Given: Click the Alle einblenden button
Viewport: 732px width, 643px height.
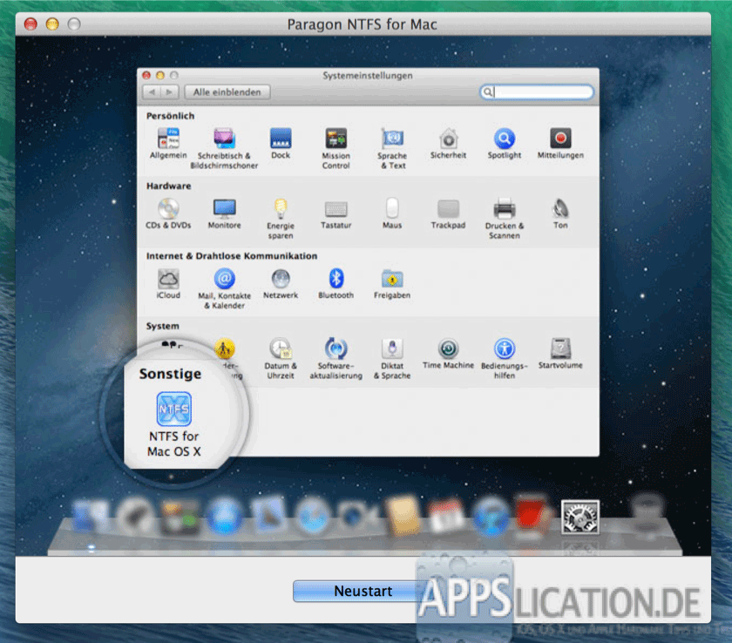Looking at the screenshot, I should [x=227, y=92].
